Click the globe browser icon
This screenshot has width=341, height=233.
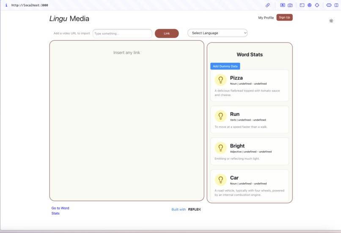[x=309, y=5]
